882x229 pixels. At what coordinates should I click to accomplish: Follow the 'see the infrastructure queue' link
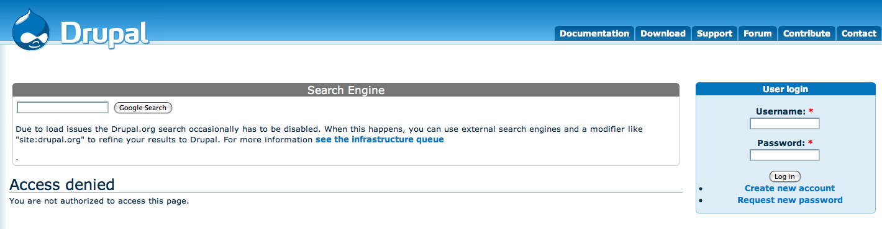[380, 139]
